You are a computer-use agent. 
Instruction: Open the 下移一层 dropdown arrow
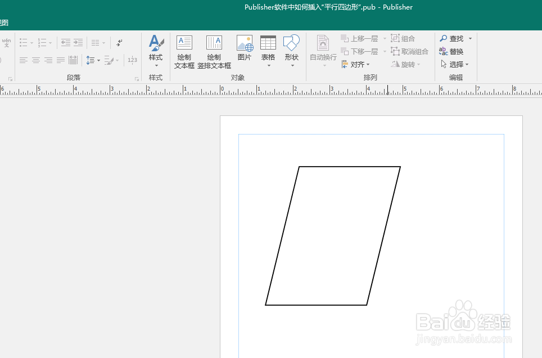[385, 52]
